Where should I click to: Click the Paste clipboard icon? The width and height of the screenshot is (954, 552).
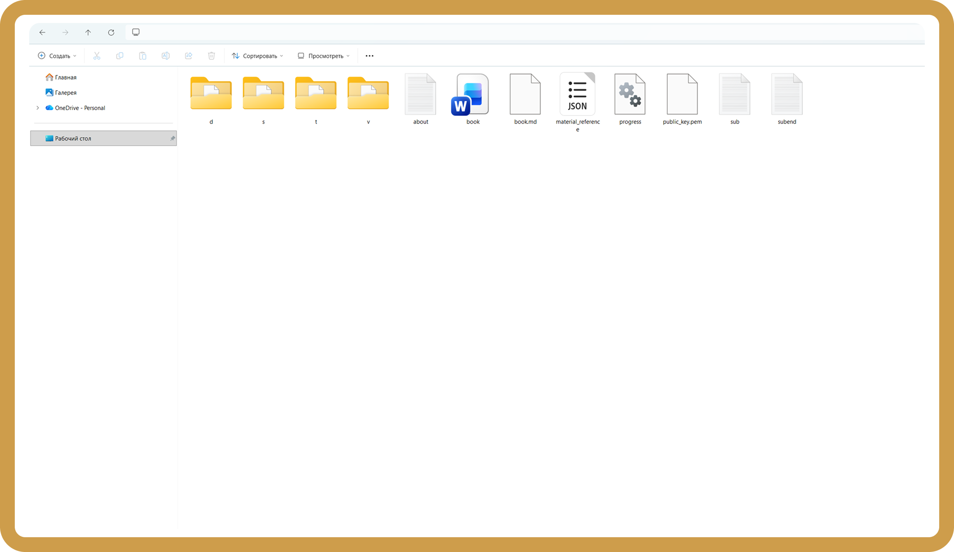click(x=143, y=56)
